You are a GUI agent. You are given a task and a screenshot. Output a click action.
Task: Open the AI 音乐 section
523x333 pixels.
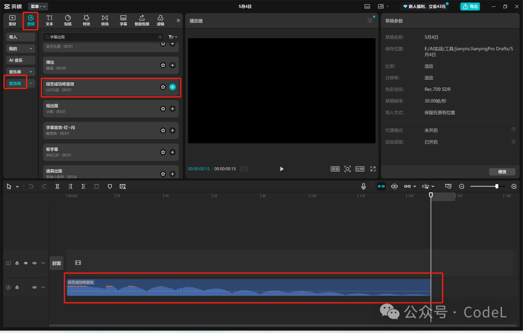point(21,60)
